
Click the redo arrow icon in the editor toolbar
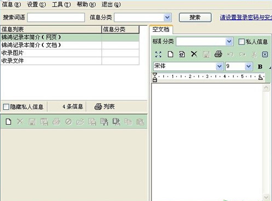click(242, 54)
